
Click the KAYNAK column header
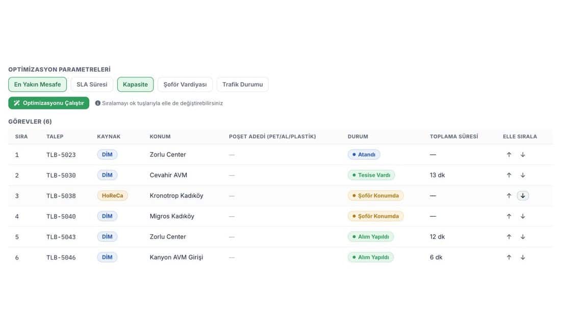pos(109,136)
